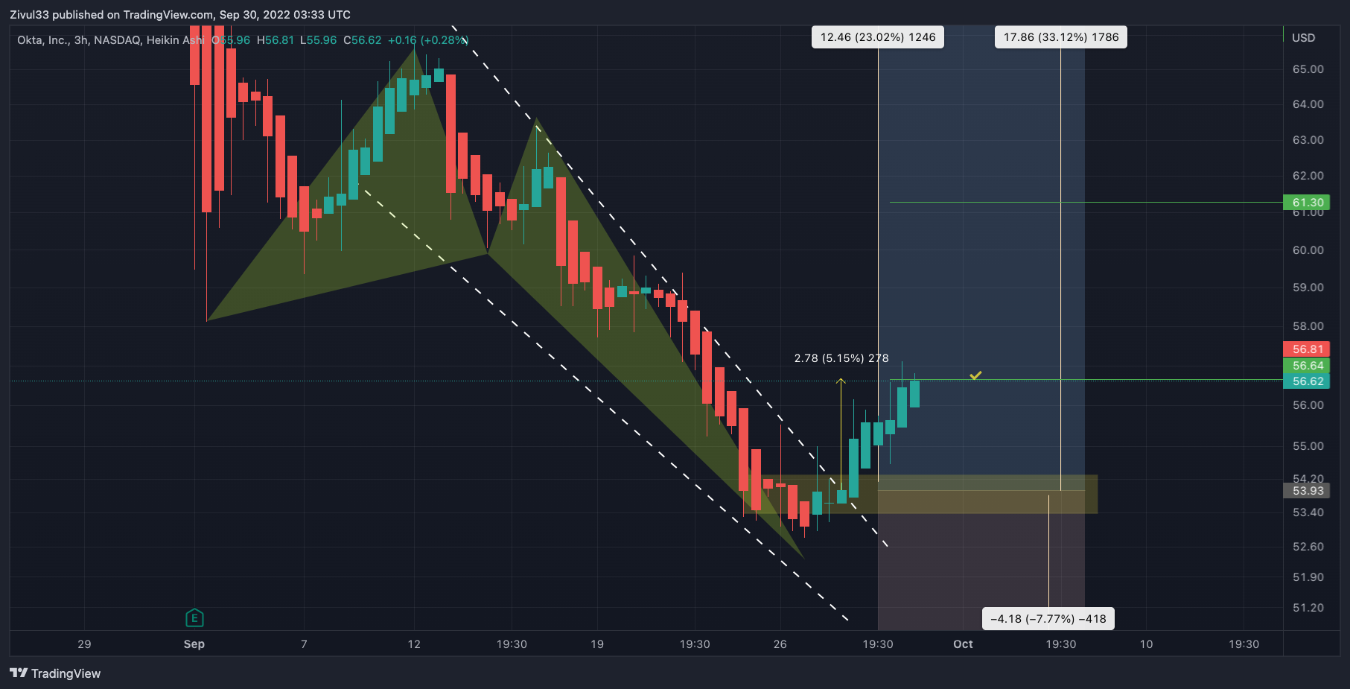Click the TradingView logo
The height and width of the screenshot is (689, 1350).
55,673
